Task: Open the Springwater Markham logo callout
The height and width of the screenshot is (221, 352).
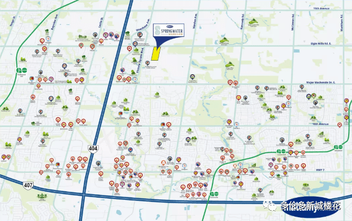Action: pos(168,30)
